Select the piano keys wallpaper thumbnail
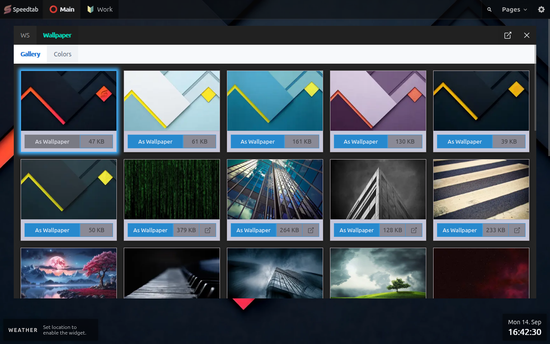550x344 pixels. pos(172,273)
